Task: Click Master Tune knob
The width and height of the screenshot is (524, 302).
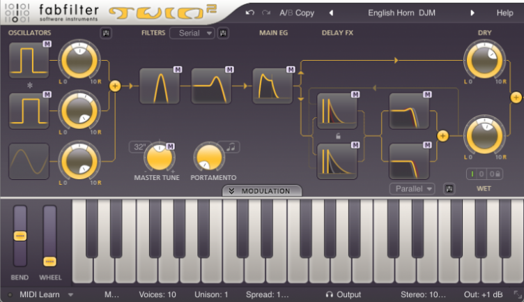Action: pyautogui.click(x=160, y=157)
